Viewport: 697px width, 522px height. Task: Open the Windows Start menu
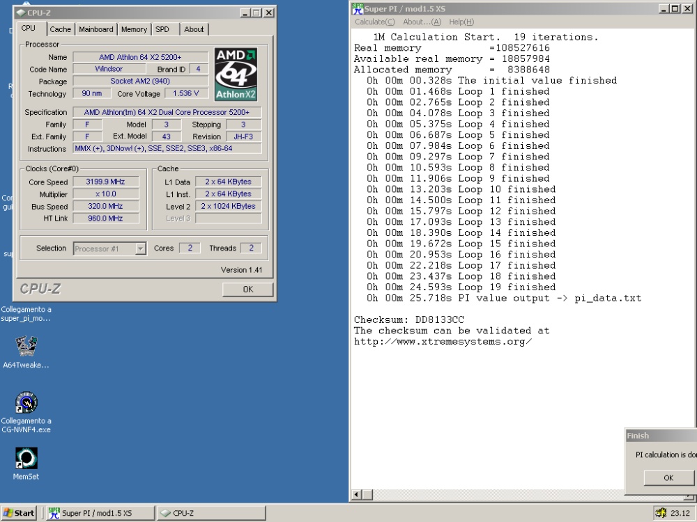coord(19,513)
